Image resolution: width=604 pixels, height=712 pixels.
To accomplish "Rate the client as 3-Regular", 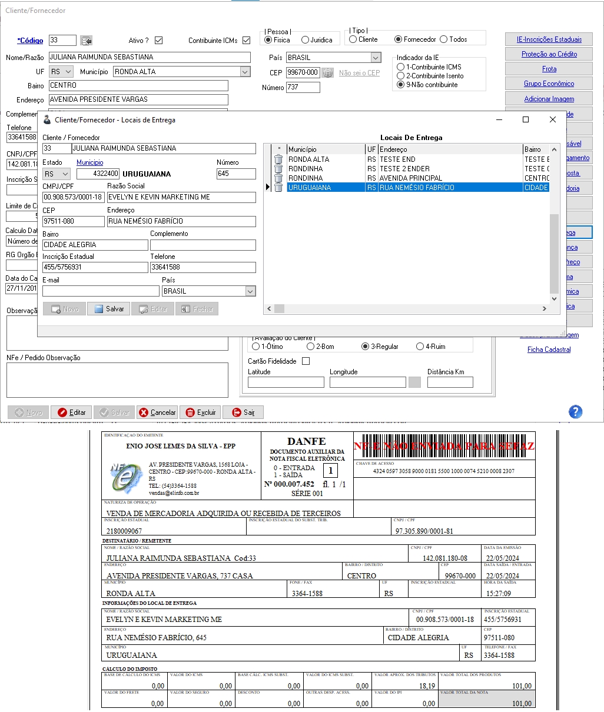I will [366, 347].
